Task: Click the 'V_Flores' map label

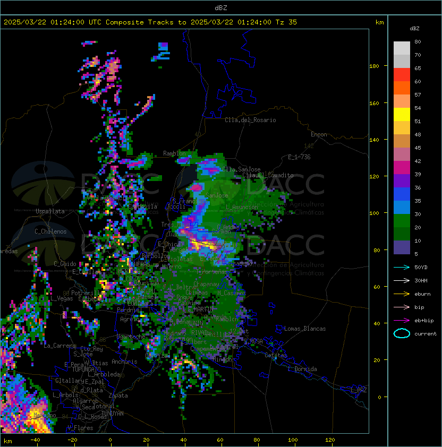Action: (80, 428)
